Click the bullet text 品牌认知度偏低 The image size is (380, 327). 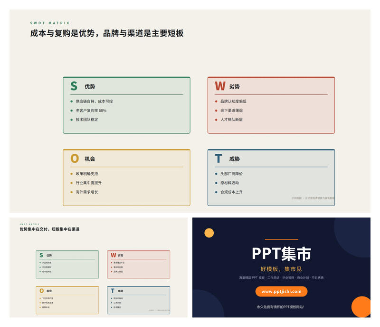(x=233, y=101)
